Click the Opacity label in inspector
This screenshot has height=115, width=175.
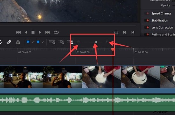click(165, 5)
